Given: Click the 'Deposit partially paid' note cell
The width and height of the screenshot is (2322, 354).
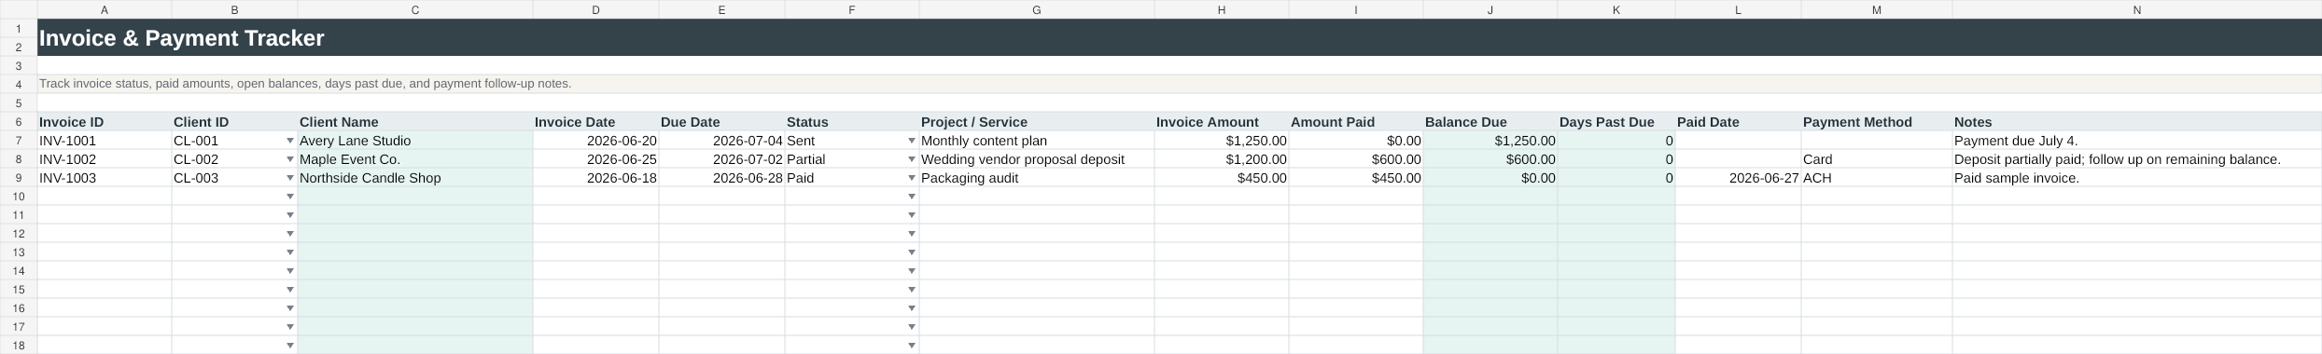Looking at the screenshot, I should pos(2136,159).
